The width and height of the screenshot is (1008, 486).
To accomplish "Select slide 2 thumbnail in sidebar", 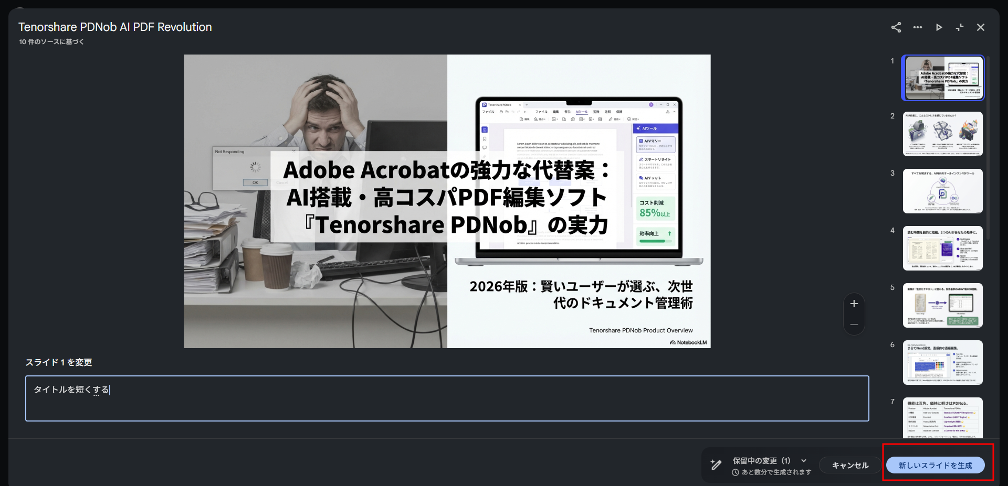I will click(942, 134).
